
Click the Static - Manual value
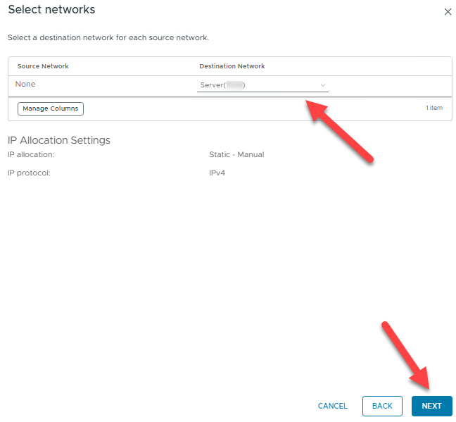click(x=236, y=154)
